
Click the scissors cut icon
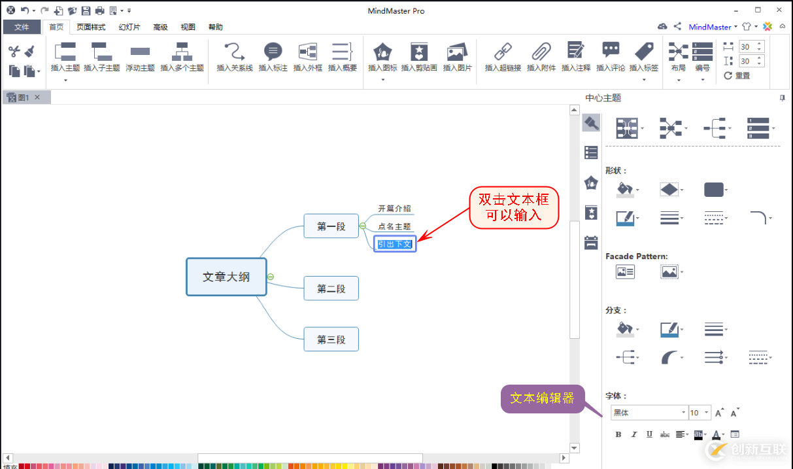(14, 52)
